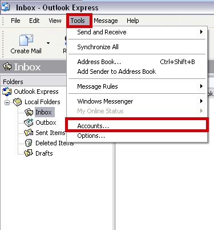The height and width of the screenshot is (230, 214).
Task: Open the Create Mail dropdown arrow
Action: 48,43
